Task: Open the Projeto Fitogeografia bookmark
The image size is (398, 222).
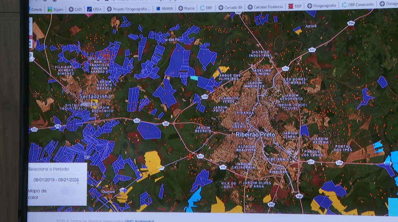Action: (x=129, y=9)
